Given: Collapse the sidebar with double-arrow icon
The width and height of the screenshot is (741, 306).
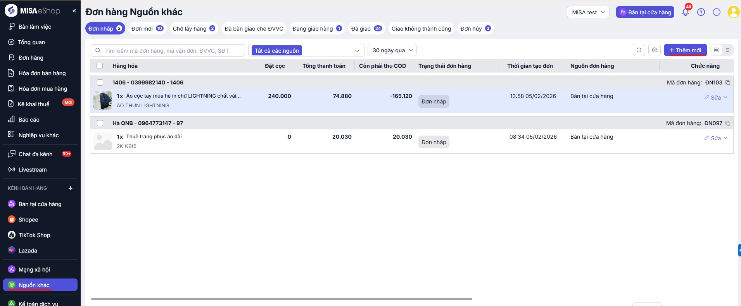Looking at the screenshot, I should pos(74,11).
